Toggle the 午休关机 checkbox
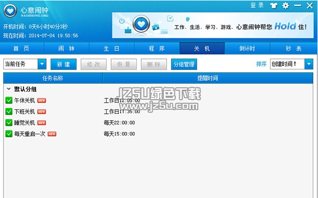Viewport: 318px width, 198px height. point(9,100)
